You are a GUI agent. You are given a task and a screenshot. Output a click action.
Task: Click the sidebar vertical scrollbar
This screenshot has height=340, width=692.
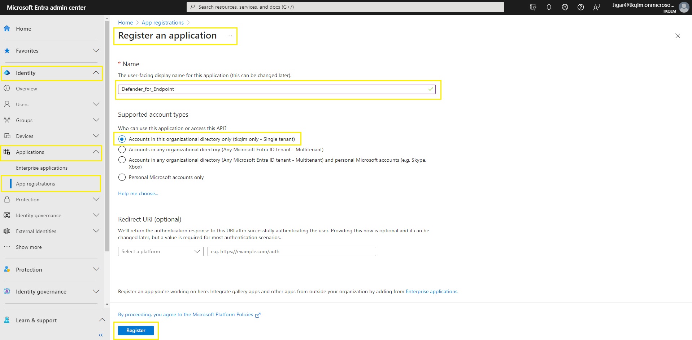(x=107, y=137)
